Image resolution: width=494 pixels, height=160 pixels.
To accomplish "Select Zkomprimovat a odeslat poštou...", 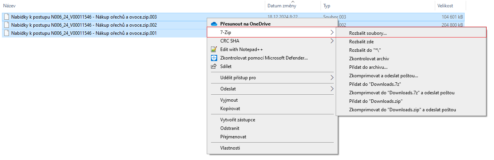I will click(x=411, y=76).
